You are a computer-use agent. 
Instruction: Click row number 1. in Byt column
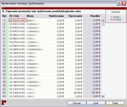[4, 20]
